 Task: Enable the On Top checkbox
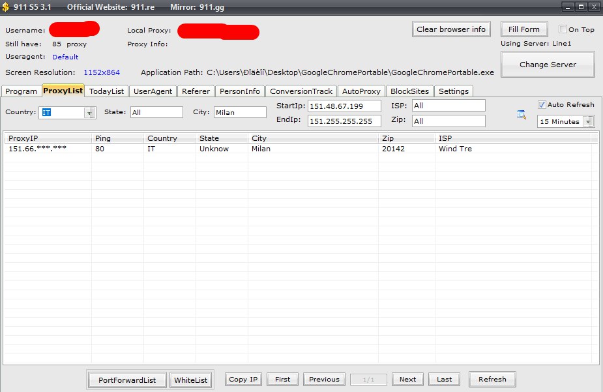[x=563, y=29]
